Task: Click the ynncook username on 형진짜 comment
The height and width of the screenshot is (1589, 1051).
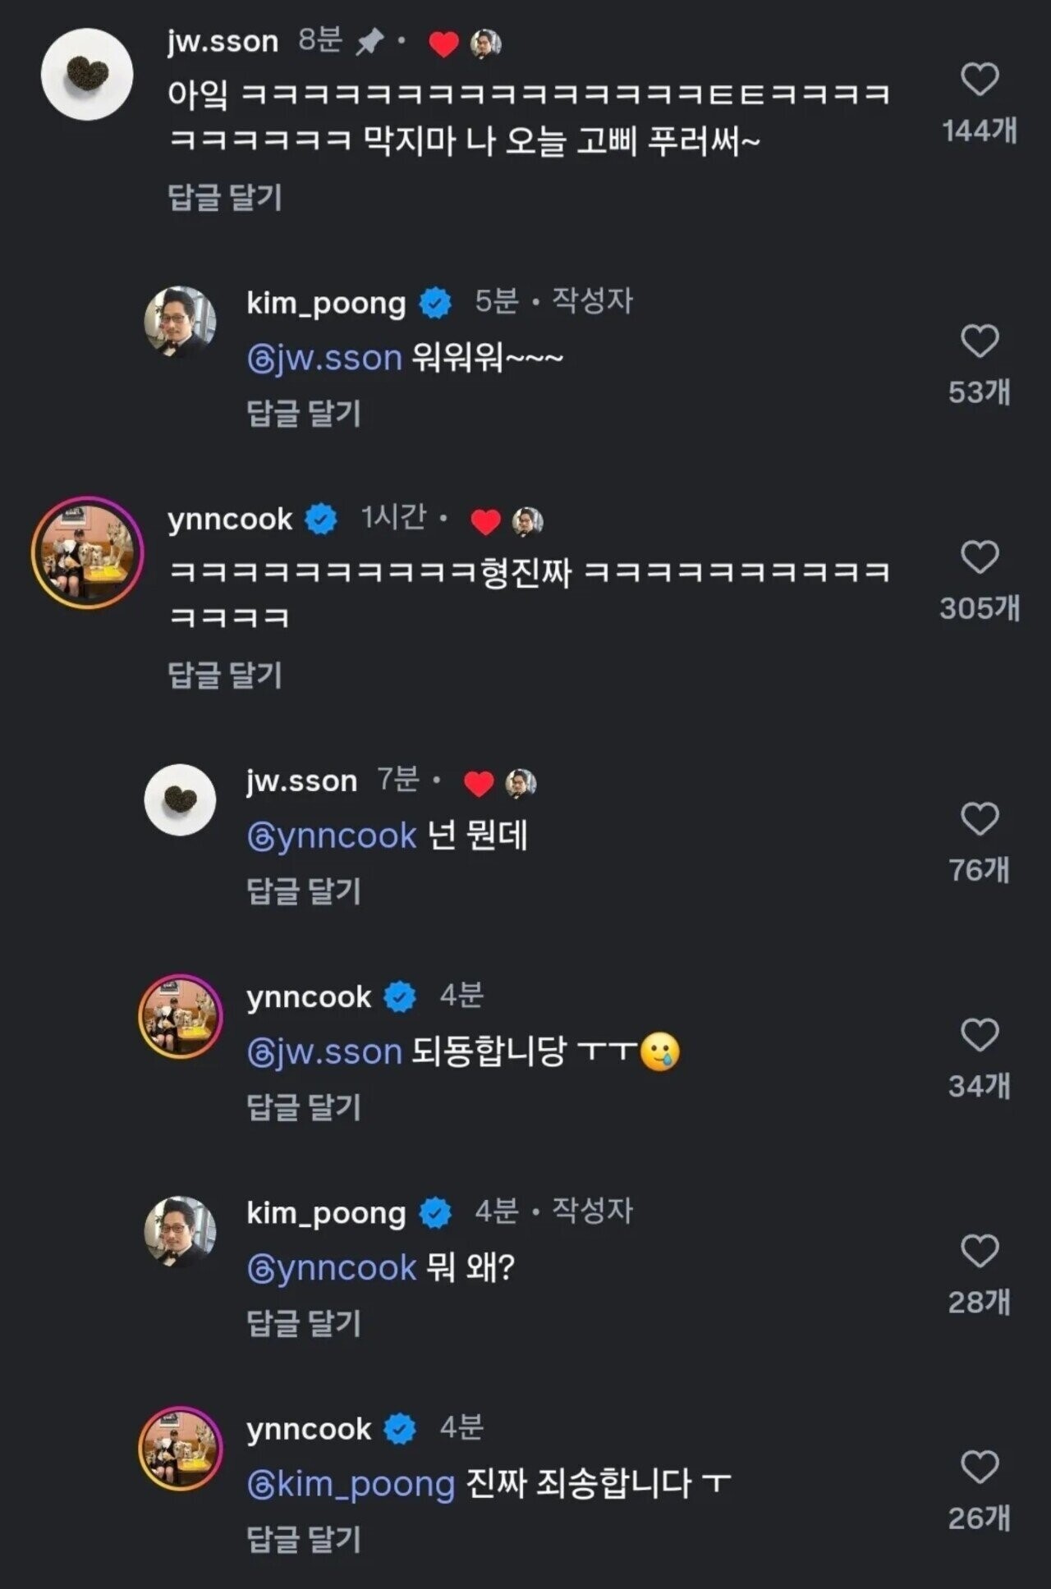Action: [x=230, y=520]
